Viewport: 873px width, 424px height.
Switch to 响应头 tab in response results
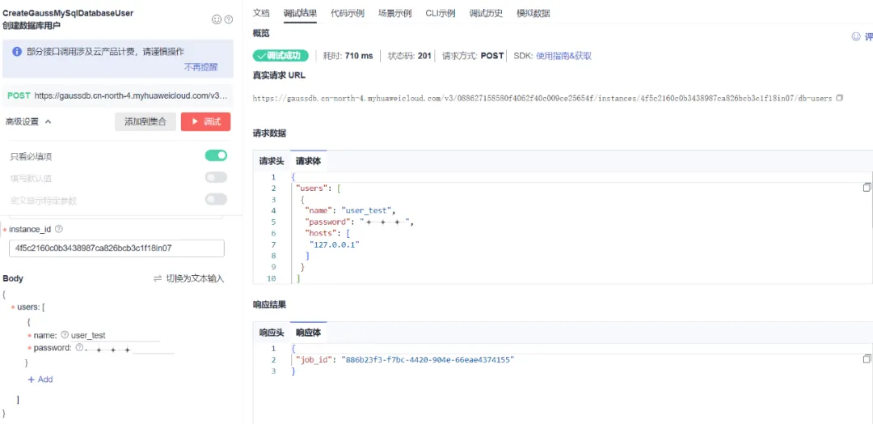pyautogui.click(x=271, y=333)
